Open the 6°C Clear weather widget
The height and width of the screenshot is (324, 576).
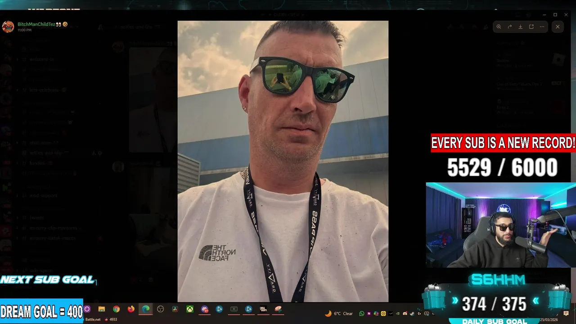(339, 313)
